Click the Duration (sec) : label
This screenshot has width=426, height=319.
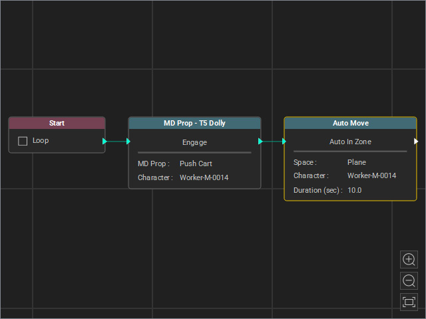coord(318,190)
